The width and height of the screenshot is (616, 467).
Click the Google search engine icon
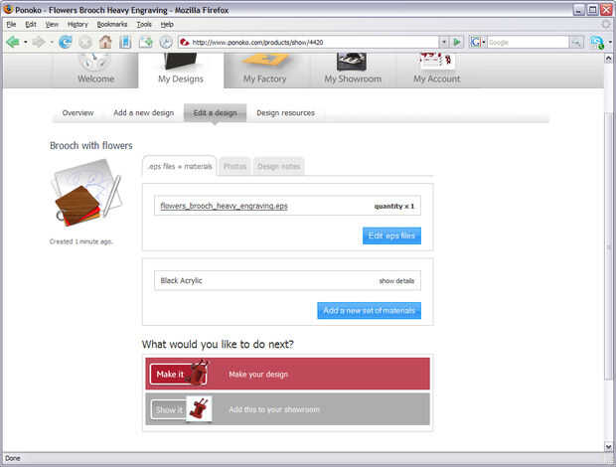click(475, 42)
